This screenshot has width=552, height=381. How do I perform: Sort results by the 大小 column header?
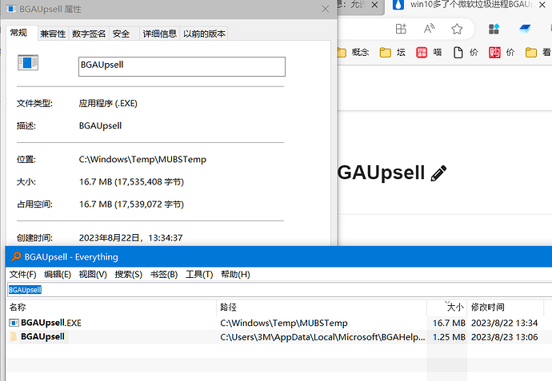point(454,307)
